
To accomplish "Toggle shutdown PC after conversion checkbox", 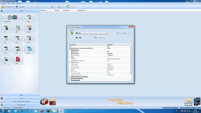I will 189,108.
